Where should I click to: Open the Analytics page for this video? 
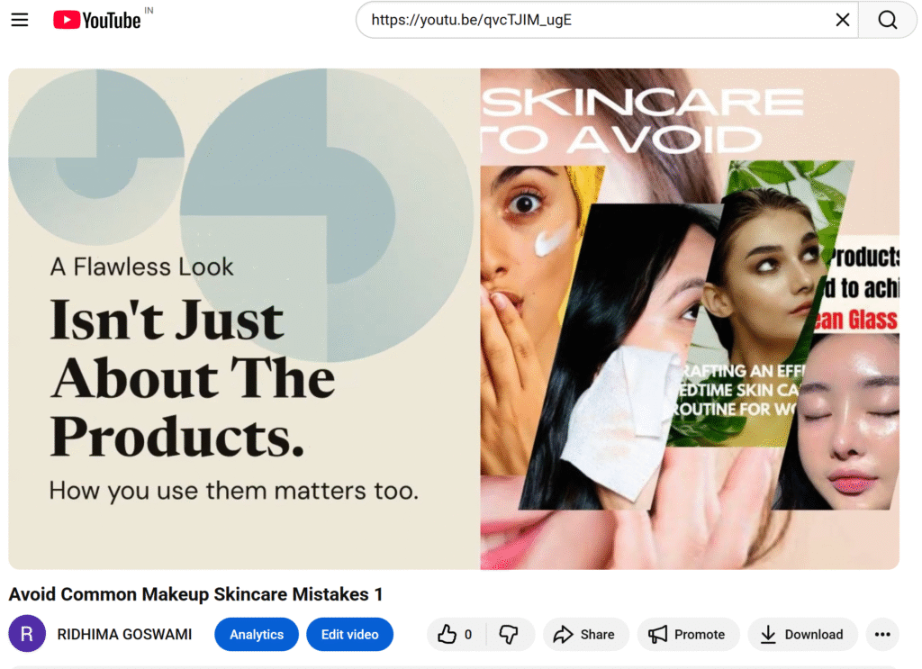point(256,635)
